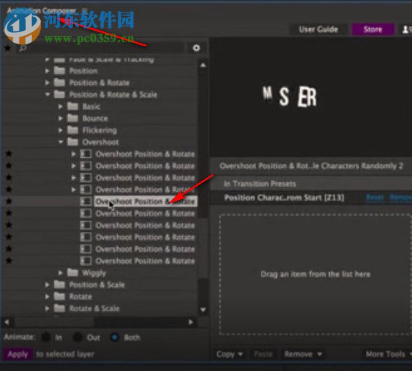Viewport: 412px width, 371px height.
Task: Click the preset list scroll-down arrow
Action: (x=203, y=310)
